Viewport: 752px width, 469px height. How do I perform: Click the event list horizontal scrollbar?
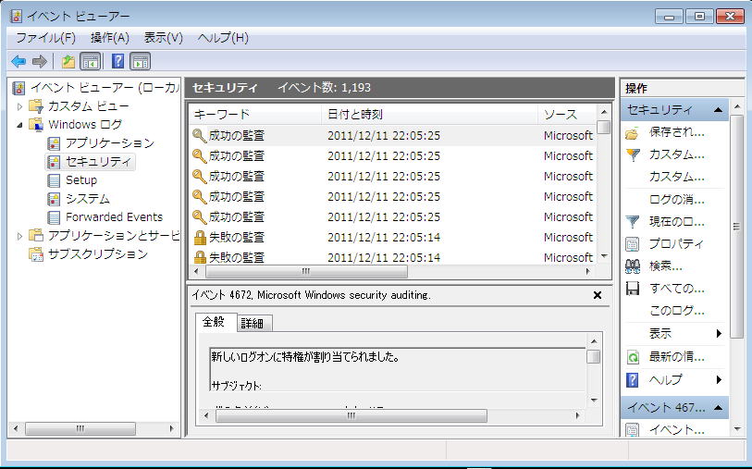[306, 271]
